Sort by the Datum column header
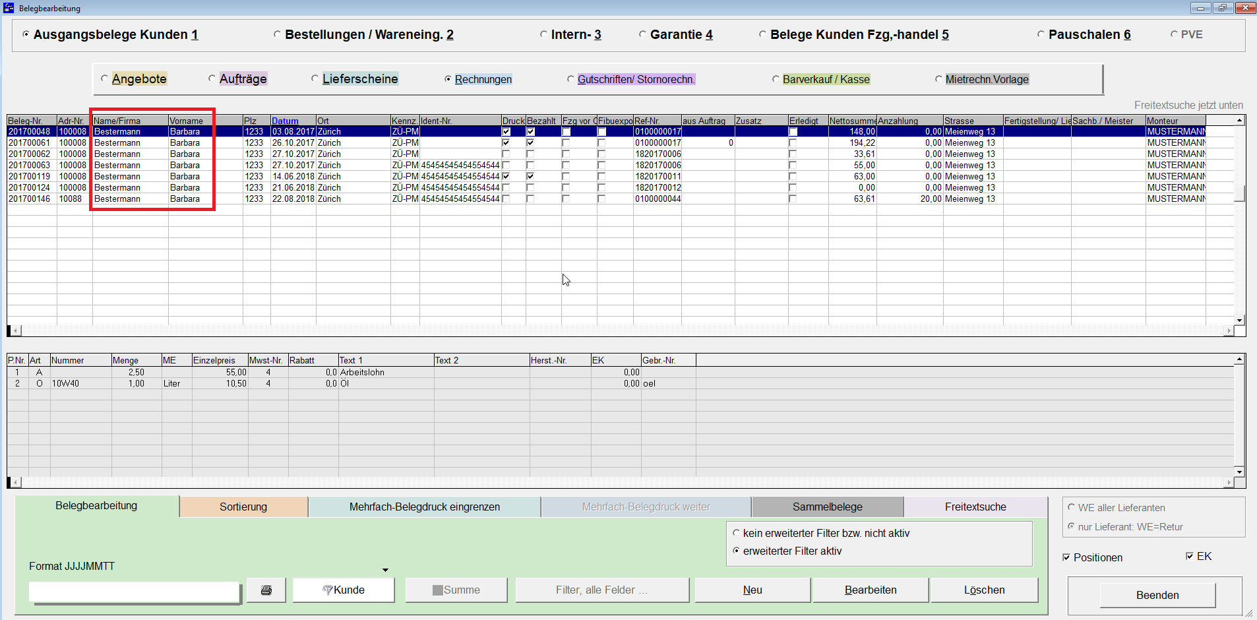This screenshot has width=1257, height=620. [x=293, y=121]
